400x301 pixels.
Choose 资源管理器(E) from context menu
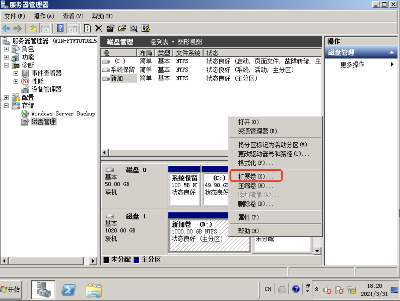(276, 131)
